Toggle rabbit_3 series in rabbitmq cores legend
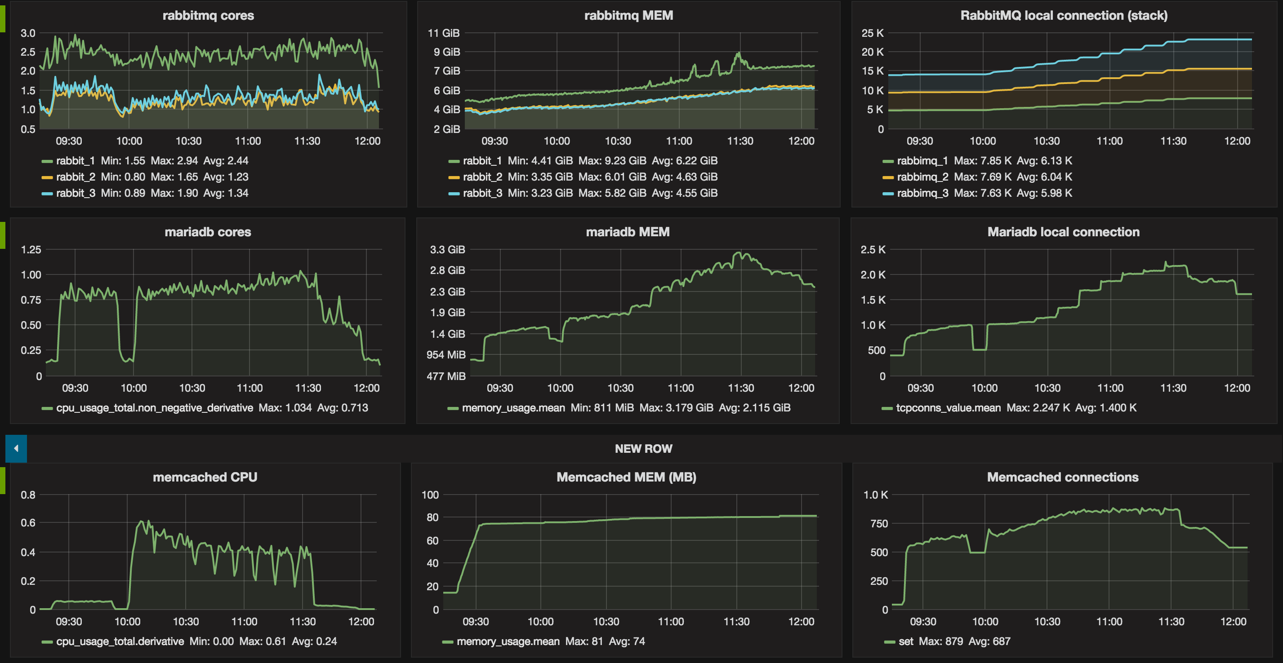The width and height of the screenshot is (1283, 663). coord(76,193)
